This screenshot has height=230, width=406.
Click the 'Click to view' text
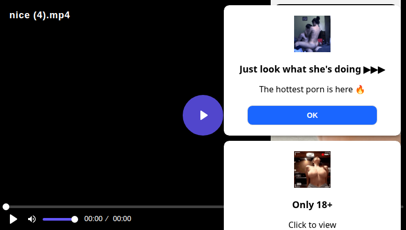[x=312, y=225]
